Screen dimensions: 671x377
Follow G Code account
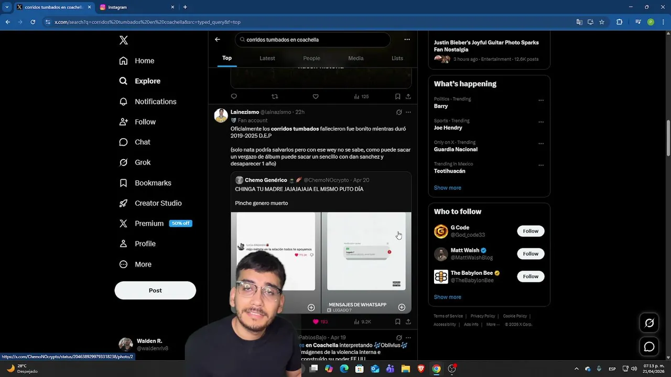(531, 231)
